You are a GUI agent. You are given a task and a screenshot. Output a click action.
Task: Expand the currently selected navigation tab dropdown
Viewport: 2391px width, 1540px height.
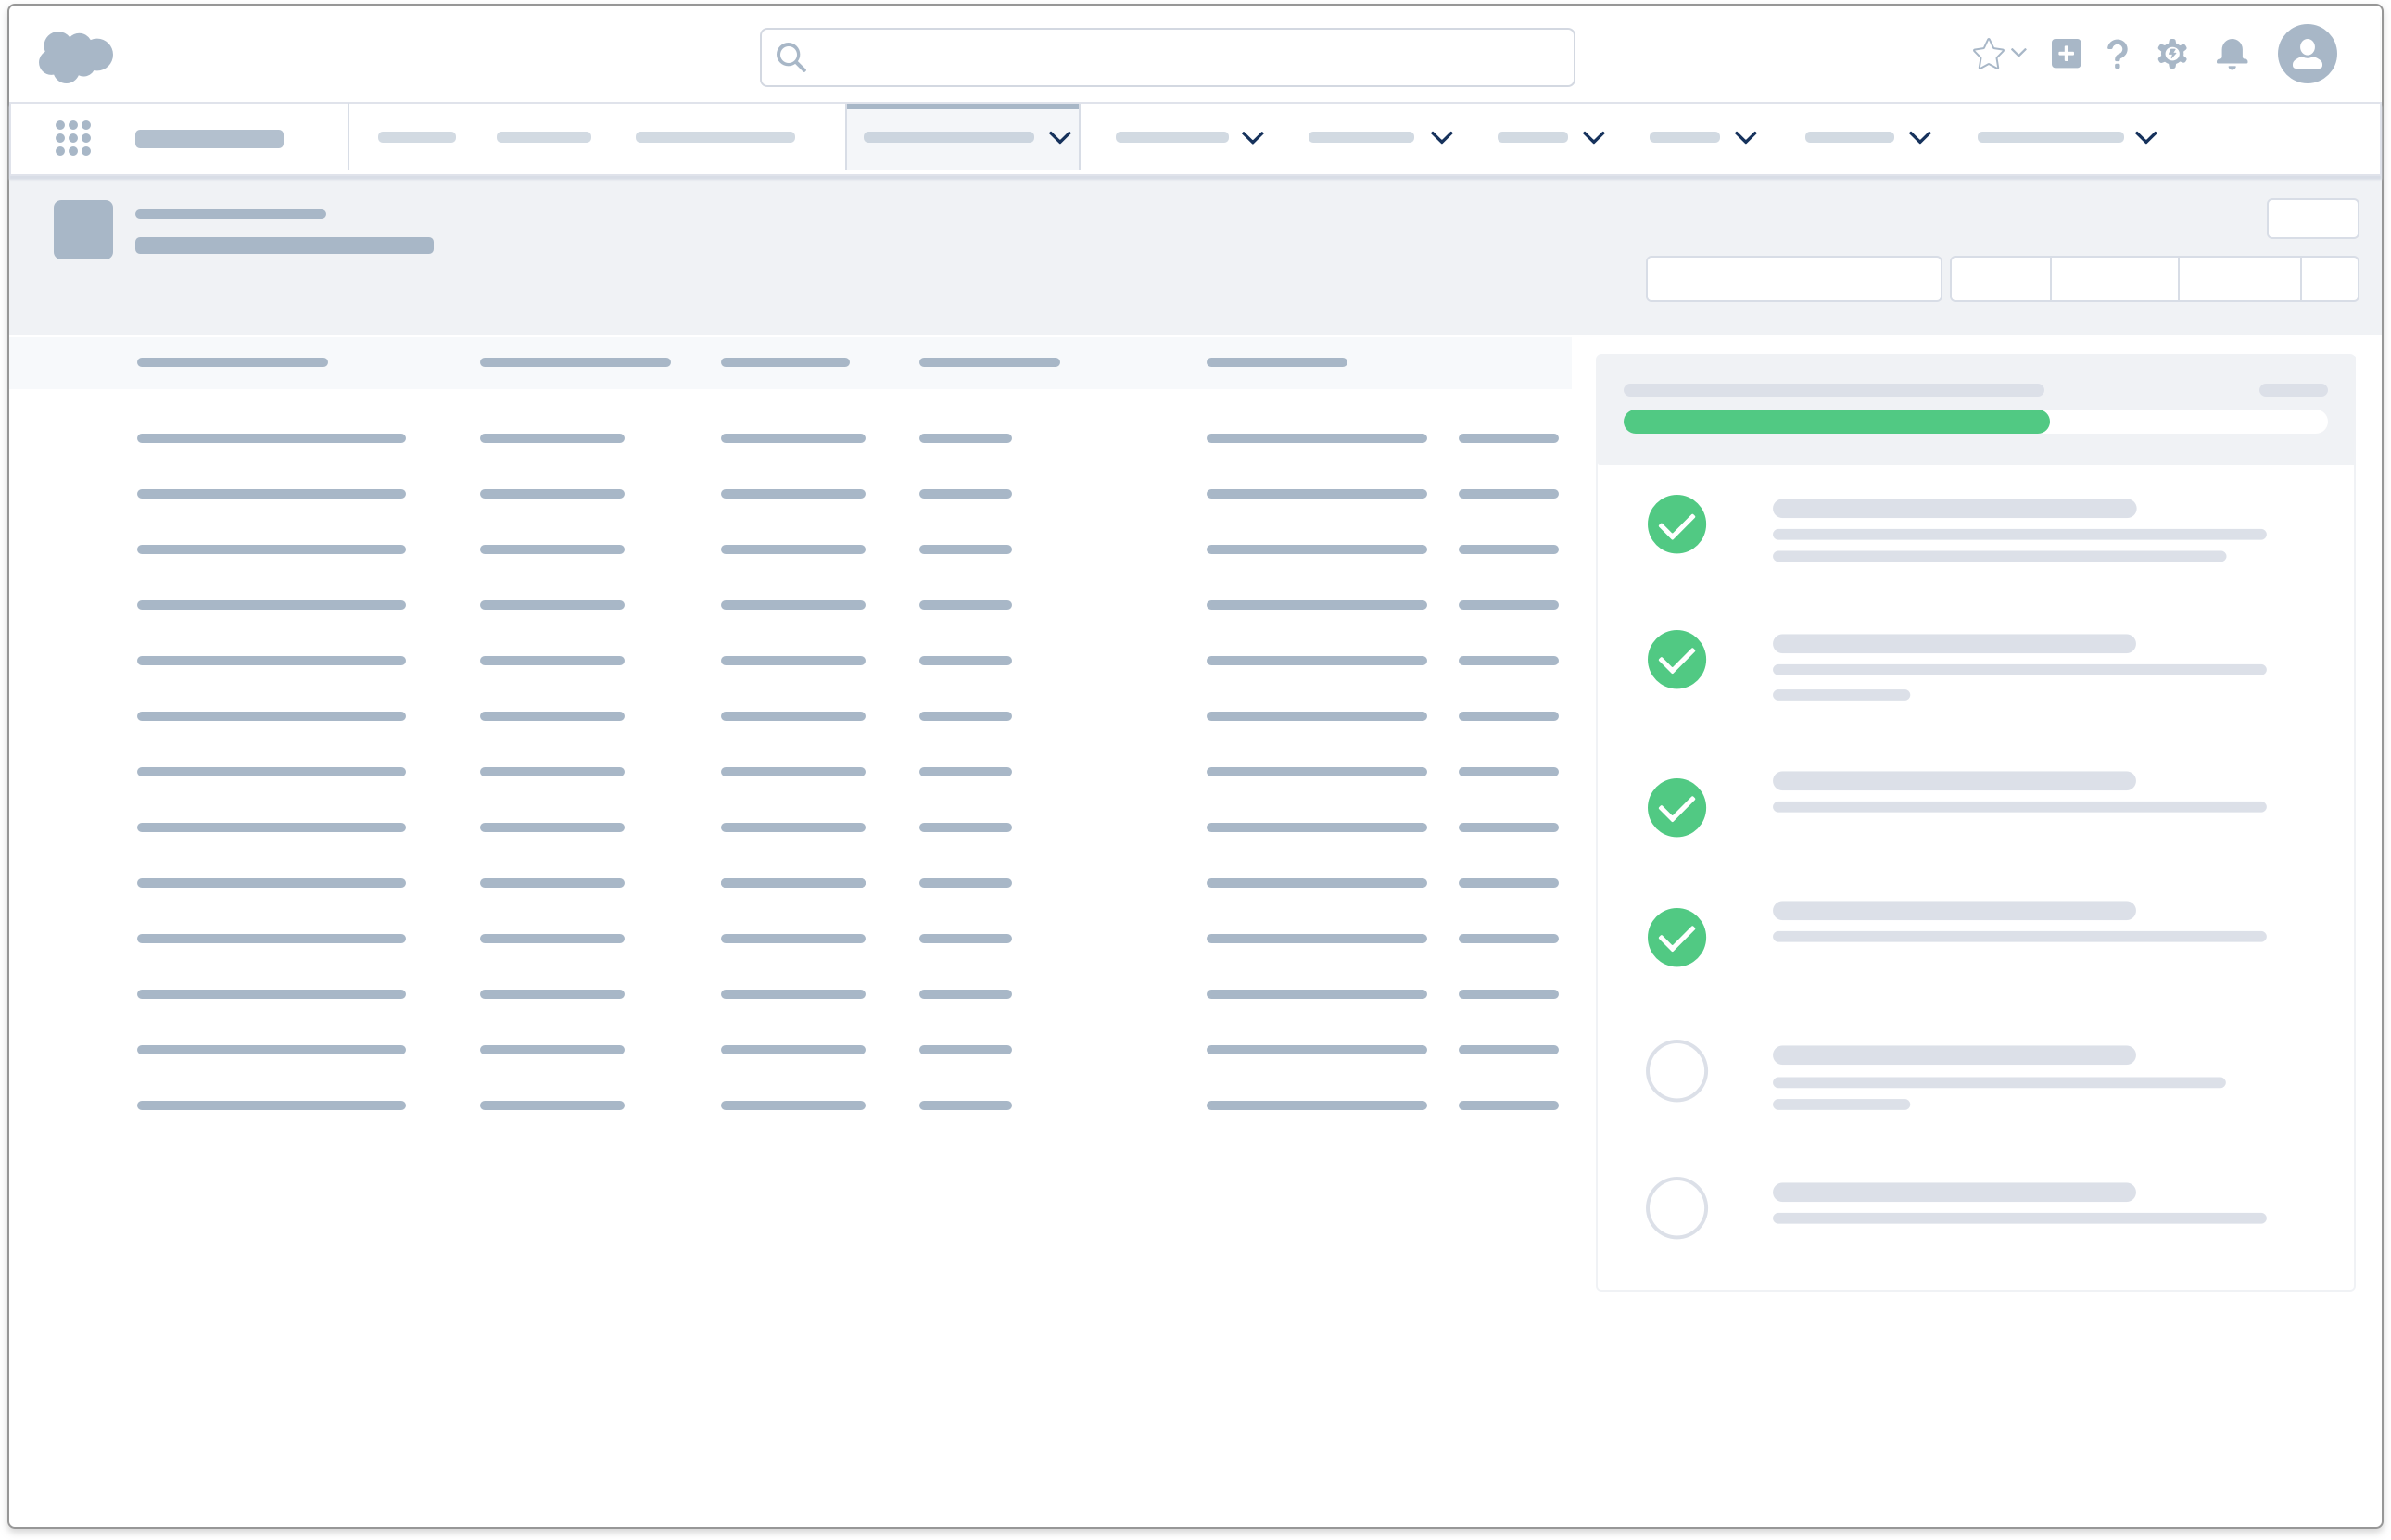pyautogui.click(x=1059, y=139)
